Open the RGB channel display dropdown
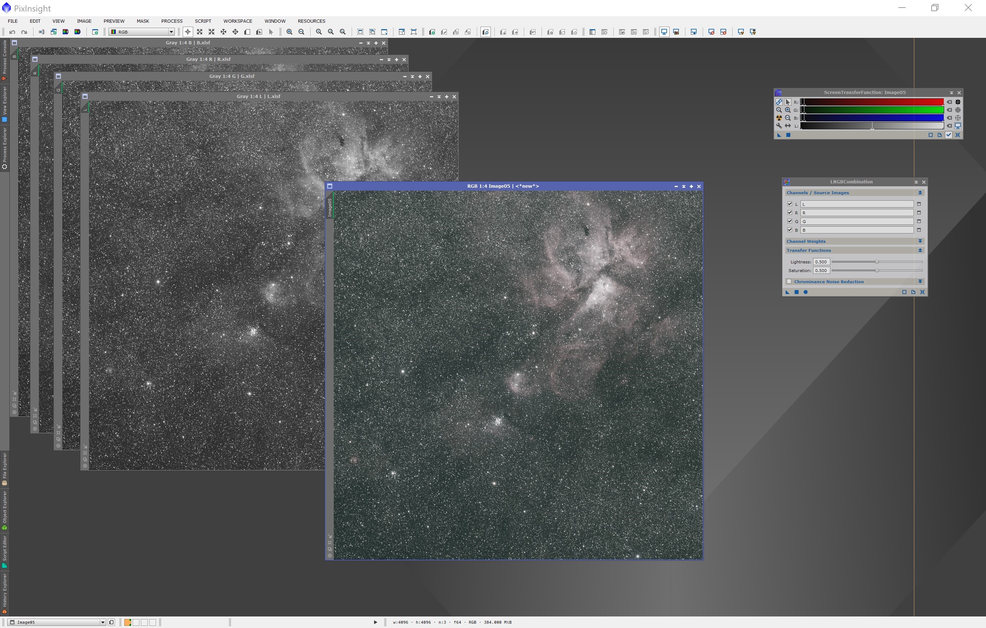Screen dimensions: 986x628 pyautogui.click(x=142, y=32)
